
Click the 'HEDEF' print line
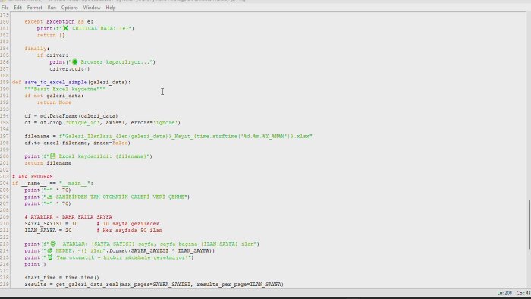point(120,250)
